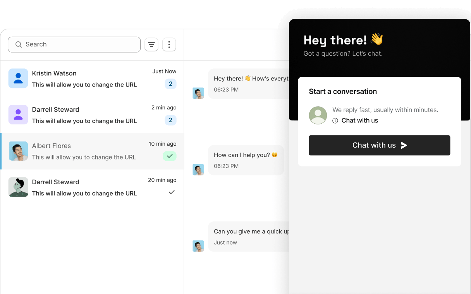The height and width of the screenshot is (294, 471).
Task: Click the Start a conversation heading
Action: pos(342,92)
